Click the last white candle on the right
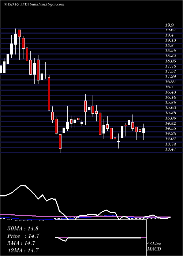 [143, 131]
